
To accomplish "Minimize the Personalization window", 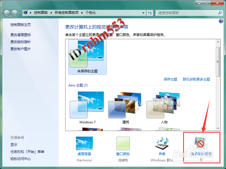I will coord(199,3).
